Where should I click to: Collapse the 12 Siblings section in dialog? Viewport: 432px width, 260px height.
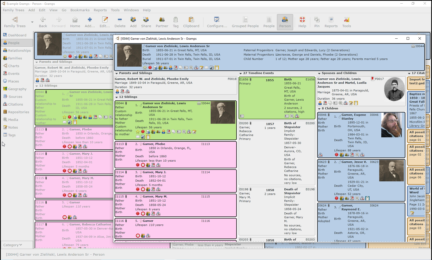pyautogui.click(x=117, y=97)
